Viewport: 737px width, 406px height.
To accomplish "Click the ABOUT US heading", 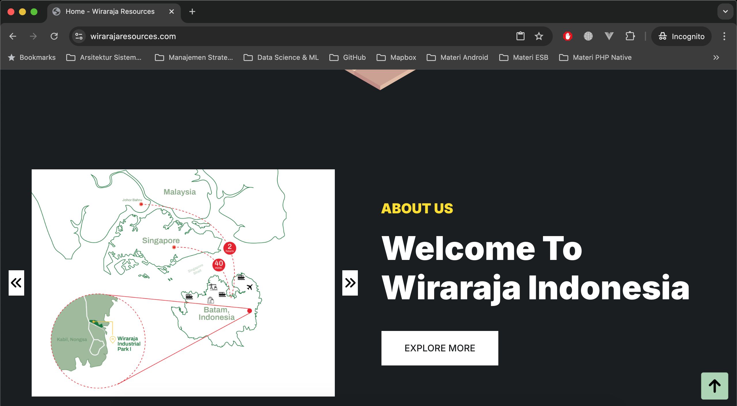I will [417, 208].
